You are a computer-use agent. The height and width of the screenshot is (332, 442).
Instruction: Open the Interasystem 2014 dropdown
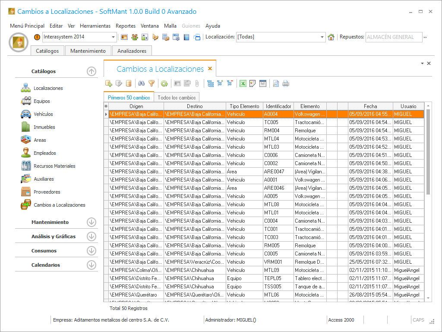[x=114, y=37]
